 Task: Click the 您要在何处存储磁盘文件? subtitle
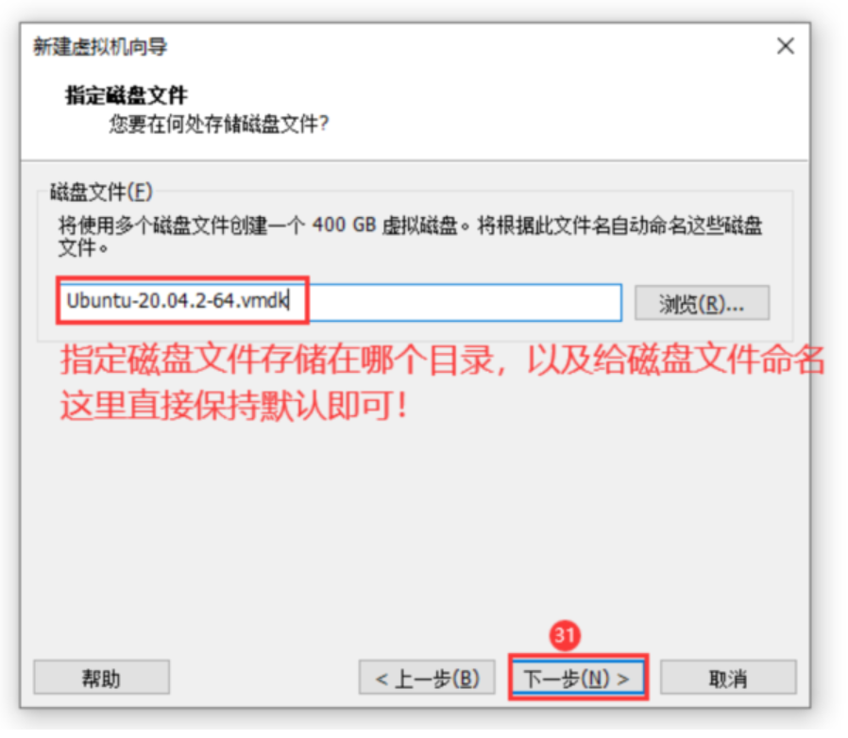click(x=218, y=124)
